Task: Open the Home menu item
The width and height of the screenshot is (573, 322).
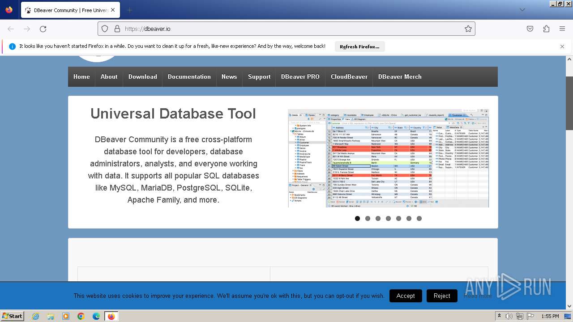Action: click(x=81, y=76)
